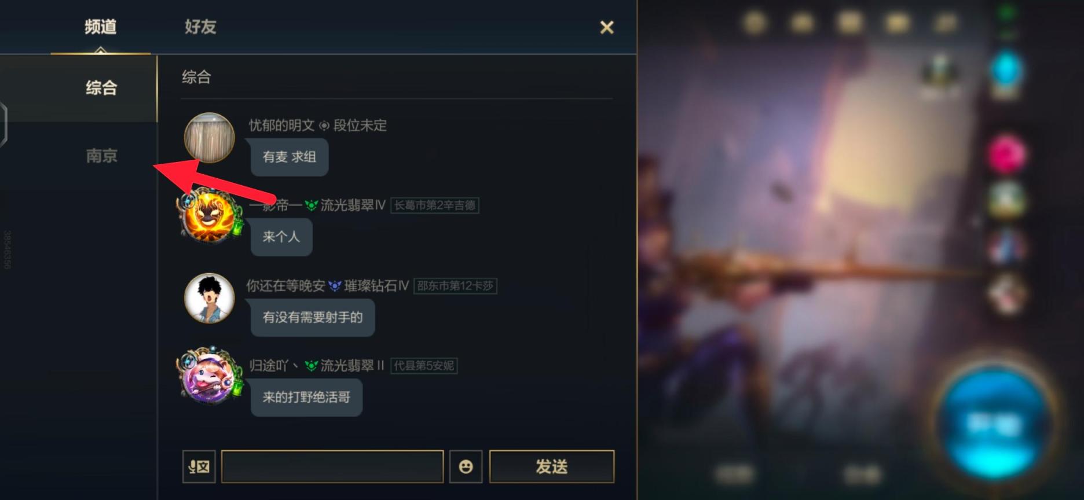The image size is (1084, 500).
Task: Close the chat panel with X
Action: point(606,27)
